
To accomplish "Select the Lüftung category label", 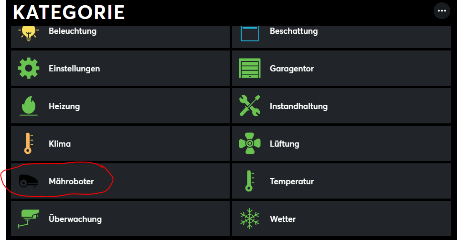I will pos(284,144).
